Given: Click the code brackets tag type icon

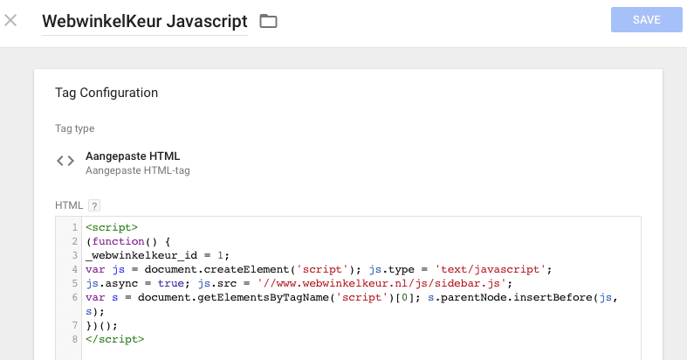Looking at the screenshot, I should point(65,161).
